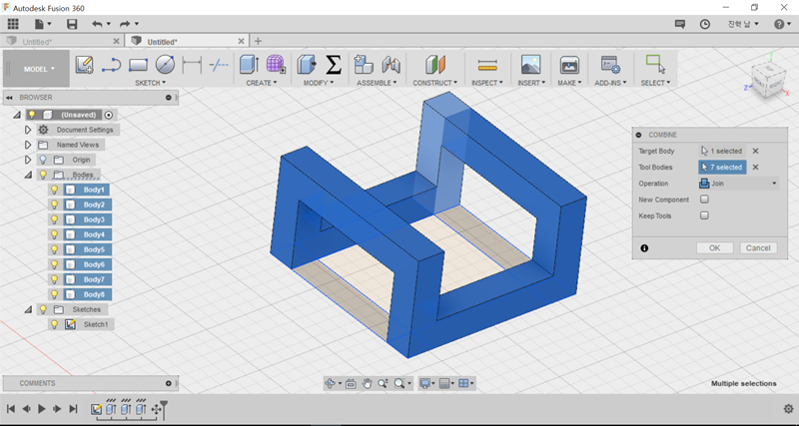Select the Extrude tool
The width and height of the screenshot is (799, 426).
click(x=249, y=65)
